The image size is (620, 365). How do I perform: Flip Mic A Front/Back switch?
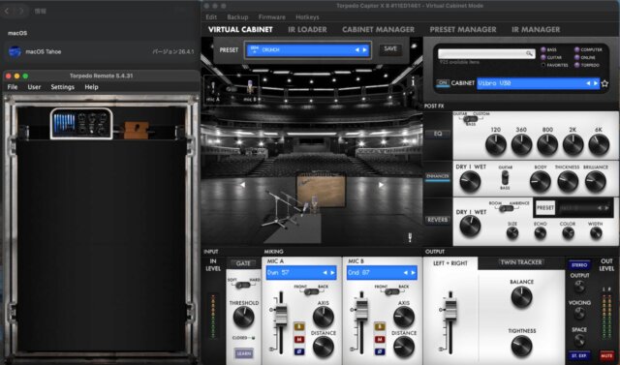pos(311,291)
